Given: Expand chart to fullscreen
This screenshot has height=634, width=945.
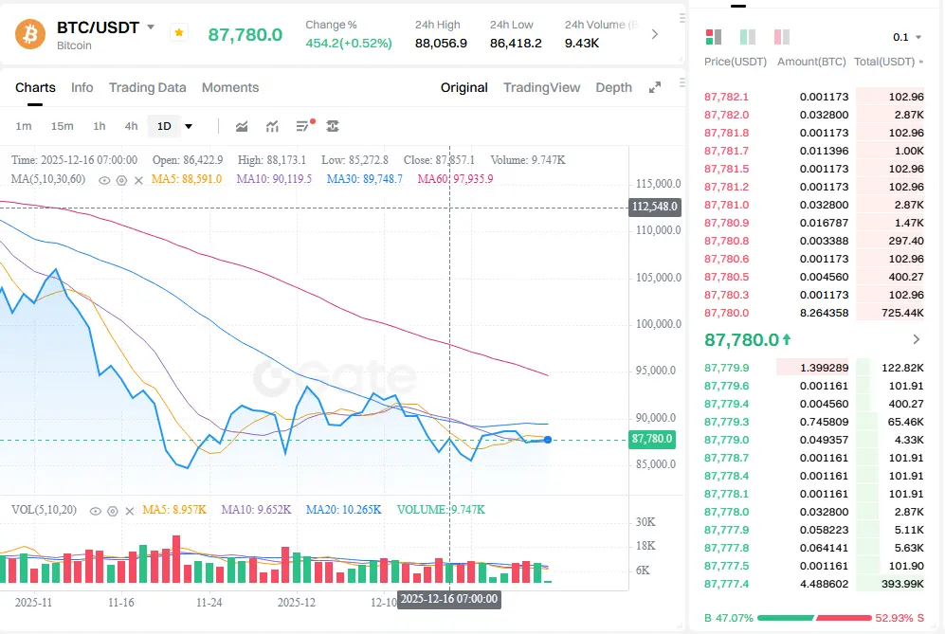Looking at the screenshot, I should [655, 87].
